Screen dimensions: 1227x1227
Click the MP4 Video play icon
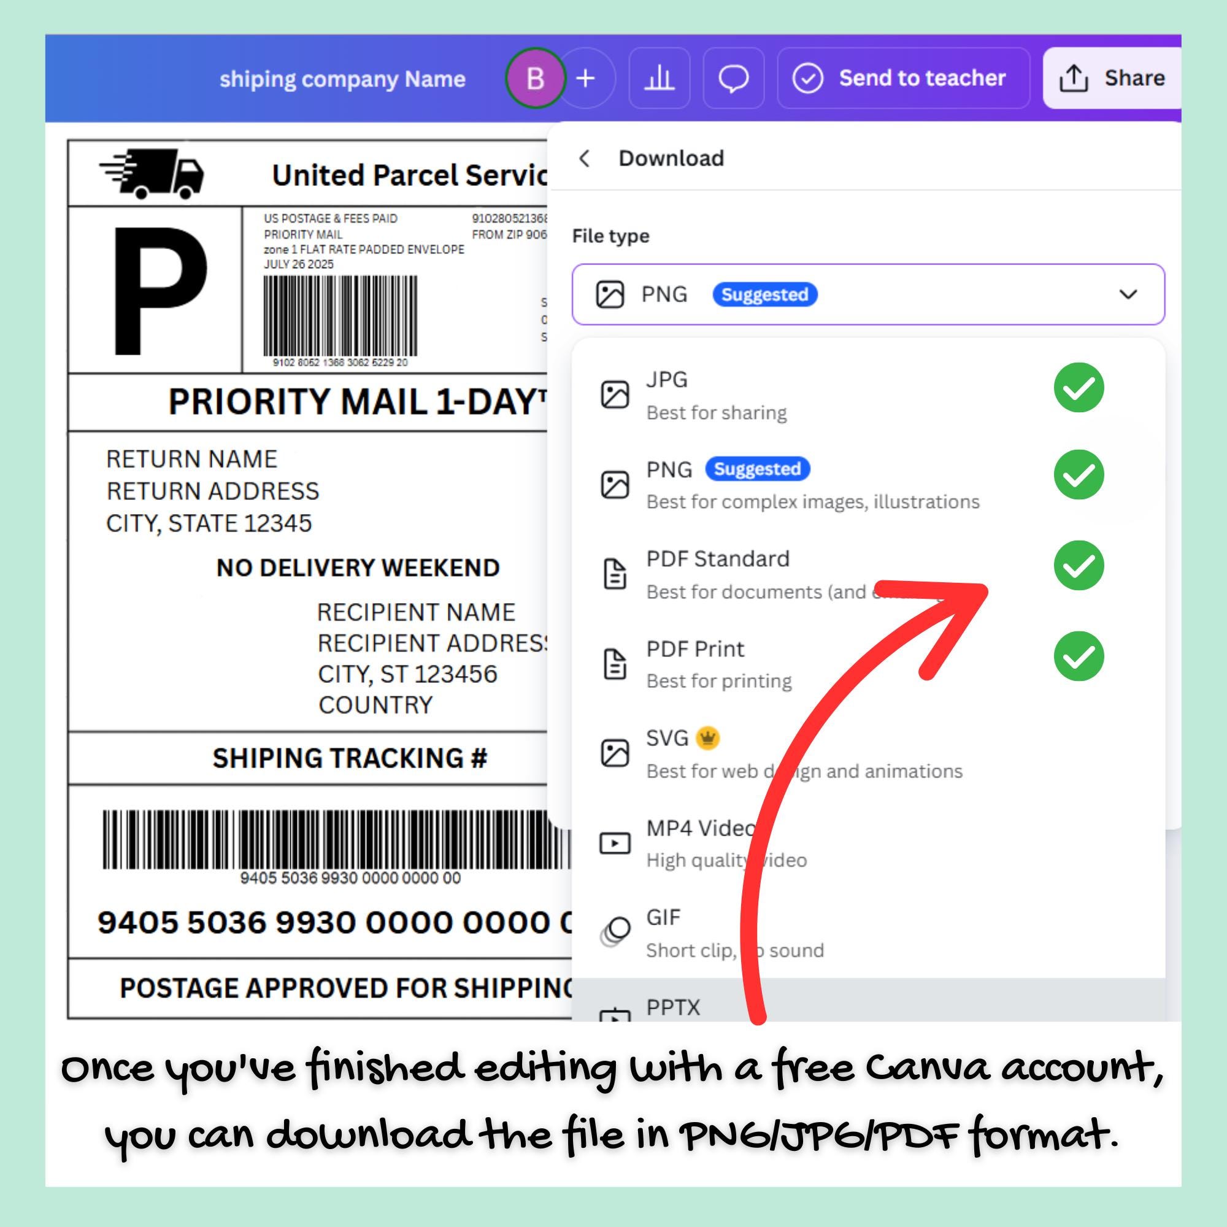615,843
